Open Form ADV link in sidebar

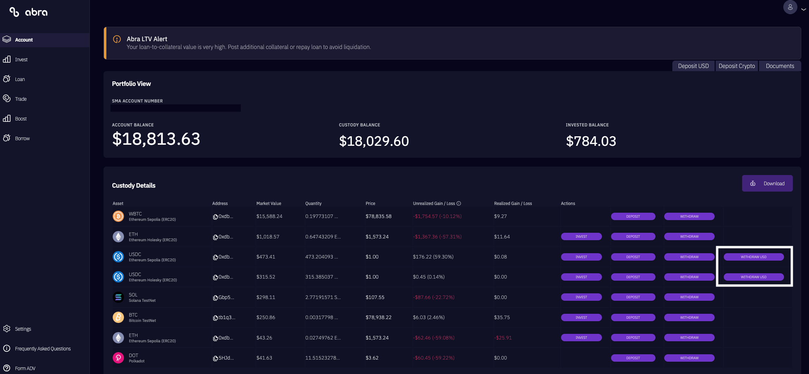click(25, 368)
